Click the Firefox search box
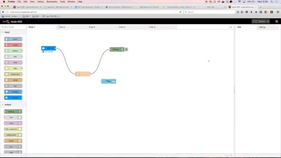The width and height of the screenshot is (281, 158). pyautogui.click(x=209, y=12)
